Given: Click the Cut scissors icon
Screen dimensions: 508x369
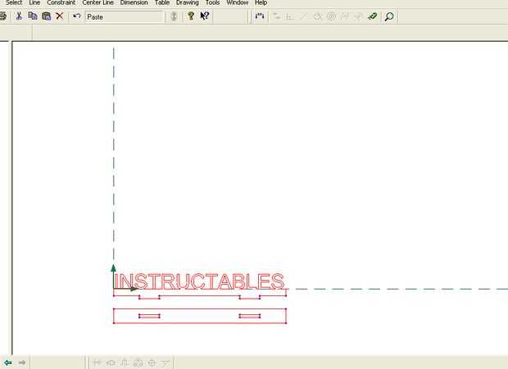Looking at the screenshot, I should (x=19, y=16).
